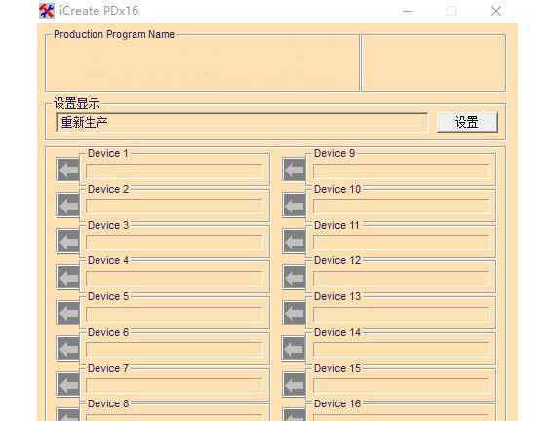Click the 重新生产 text field
Screen dimensions: 543x421
click(242, 122)
